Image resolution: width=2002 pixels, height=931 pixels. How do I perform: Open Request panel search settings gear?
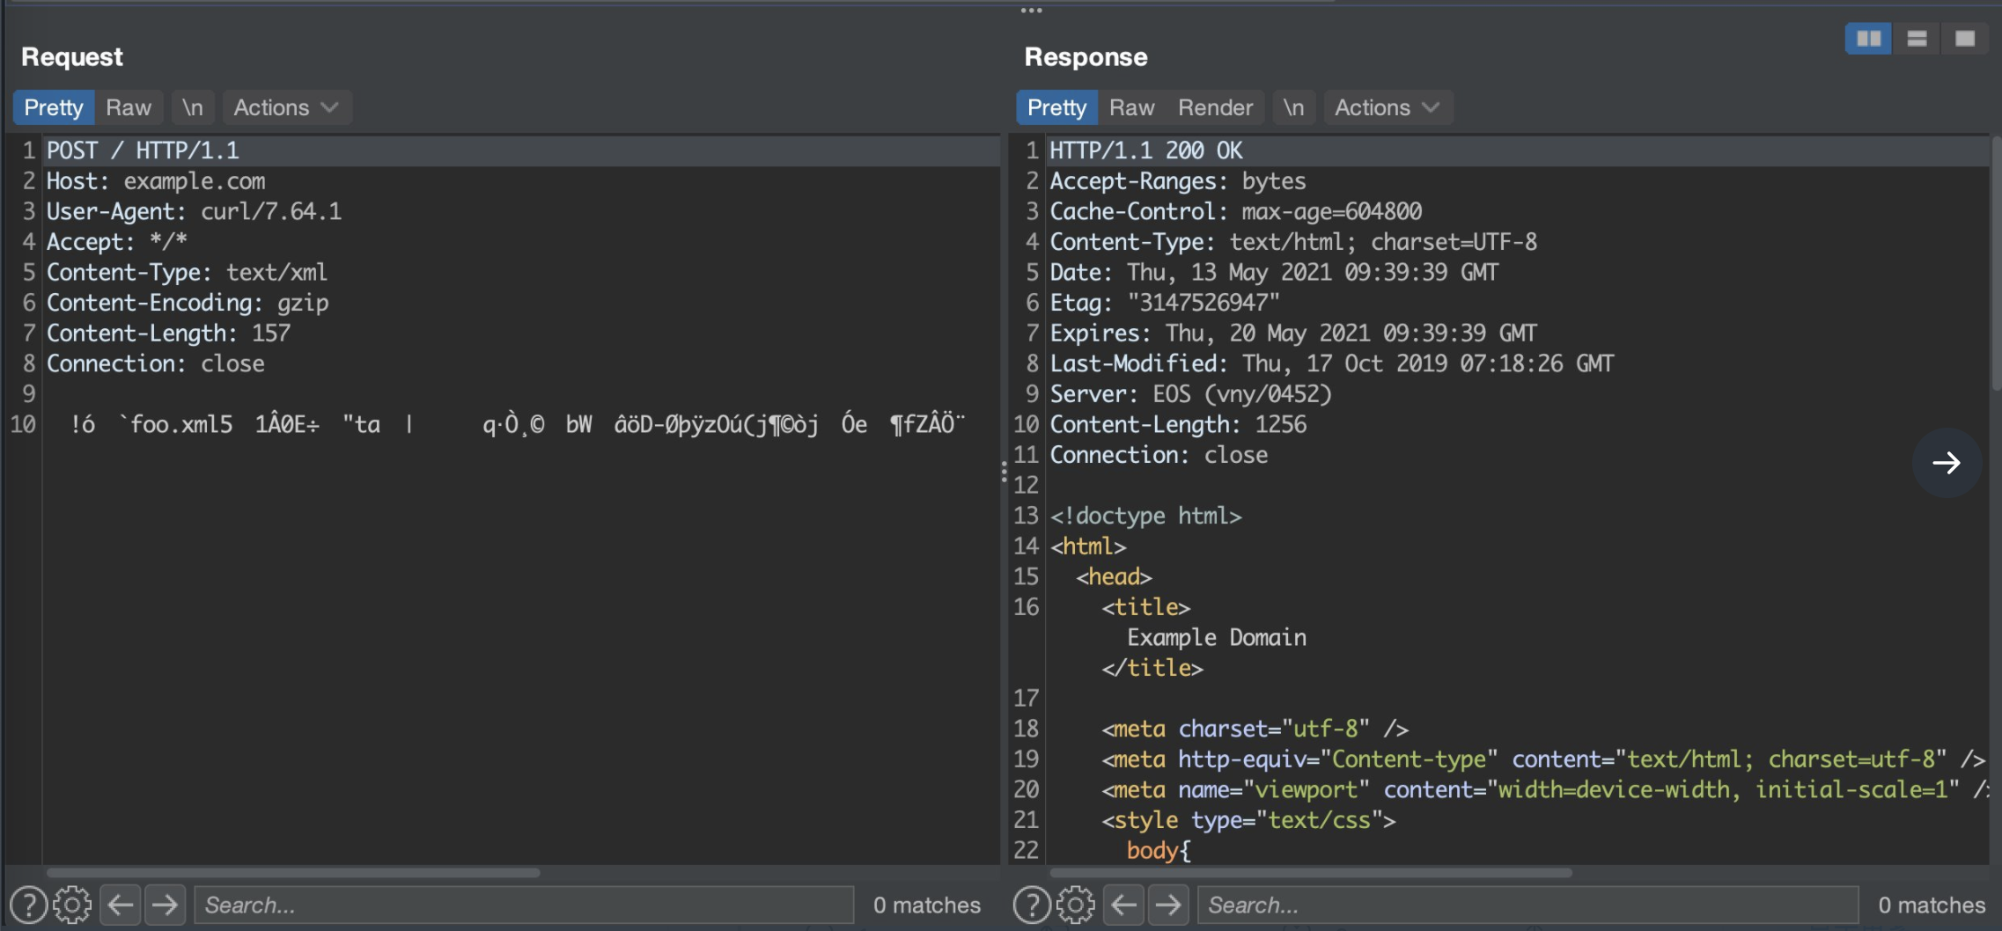[x=72, y=905]
